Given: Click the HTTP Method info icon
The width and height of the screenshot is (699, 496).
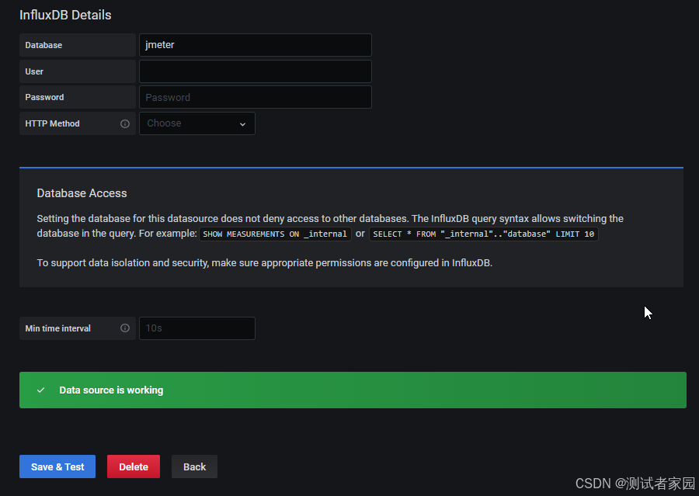Looking at the screenshot, I should pyautogui.click(x=125, y=124).
